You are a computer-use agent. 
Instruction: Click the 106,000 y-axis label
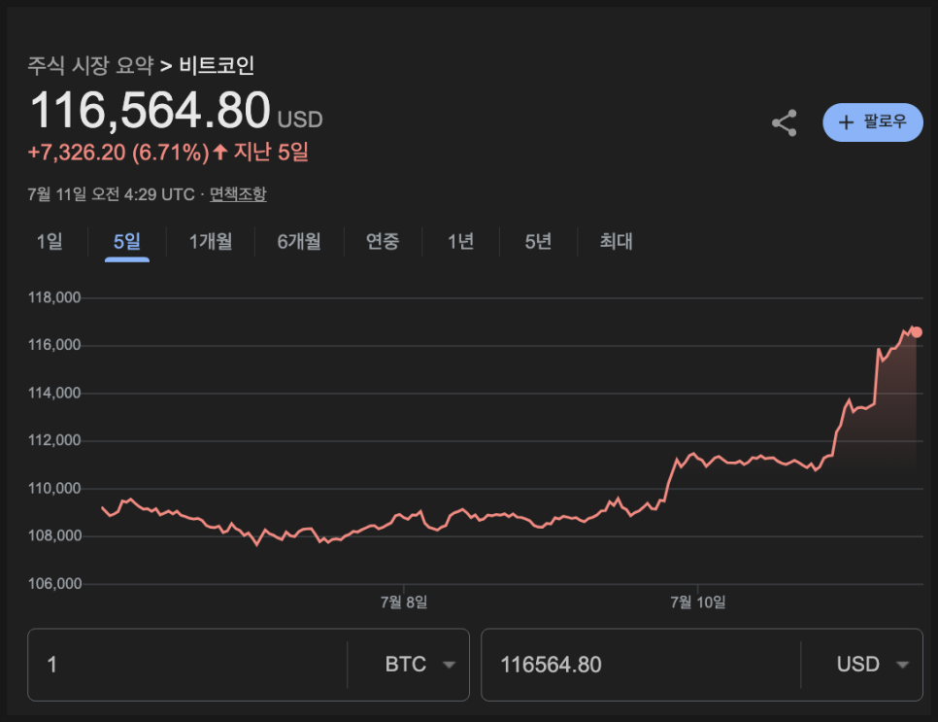coord(54,584)
